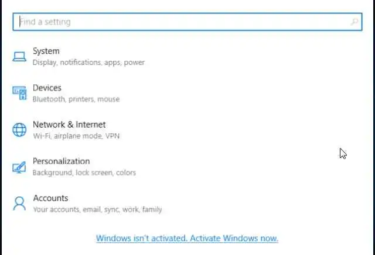The image size is (375, 255).
Task: Click 'Display, notifications, apps, power' description
Action: pos(88,63)
